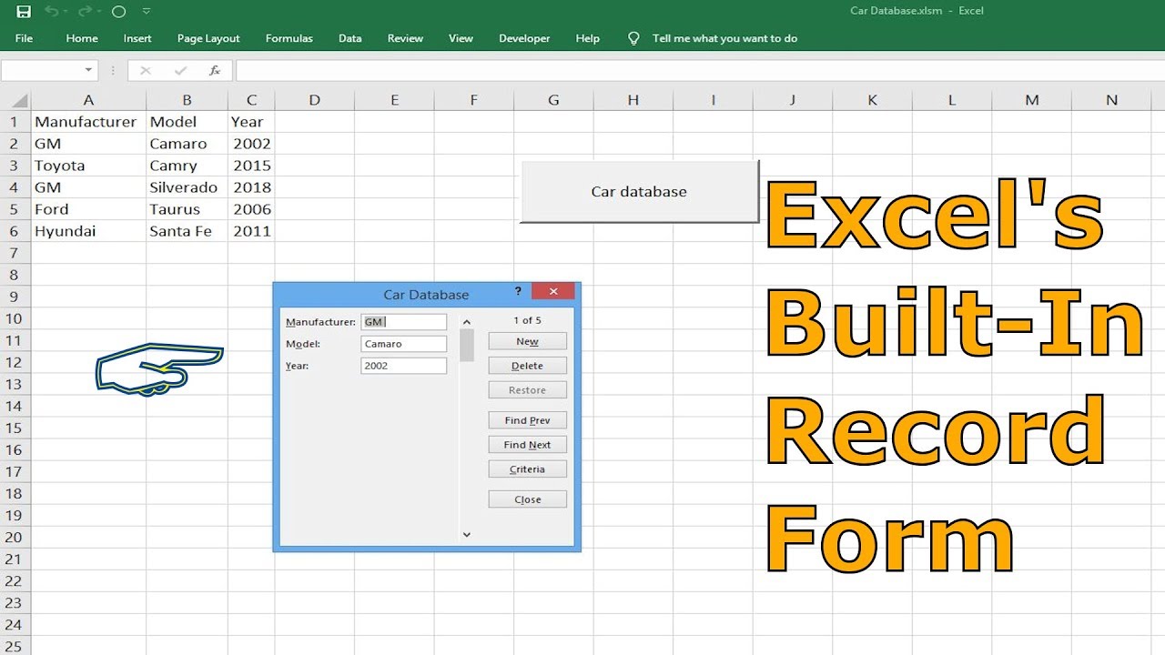
Task: Click the Car database worksheet button
Action: point(639,192)
